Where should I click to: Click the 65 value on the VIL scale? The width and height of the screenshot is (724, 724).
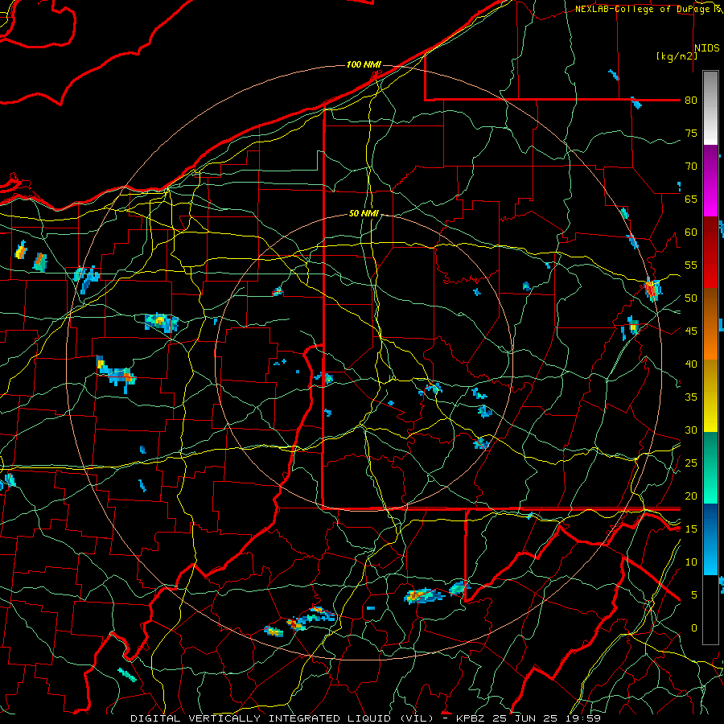click(691, 200)
